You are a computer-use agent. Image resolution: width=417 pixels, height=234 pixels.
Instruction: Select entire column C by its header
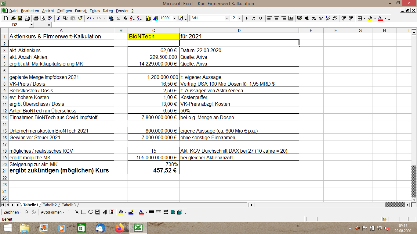point(153,30)
